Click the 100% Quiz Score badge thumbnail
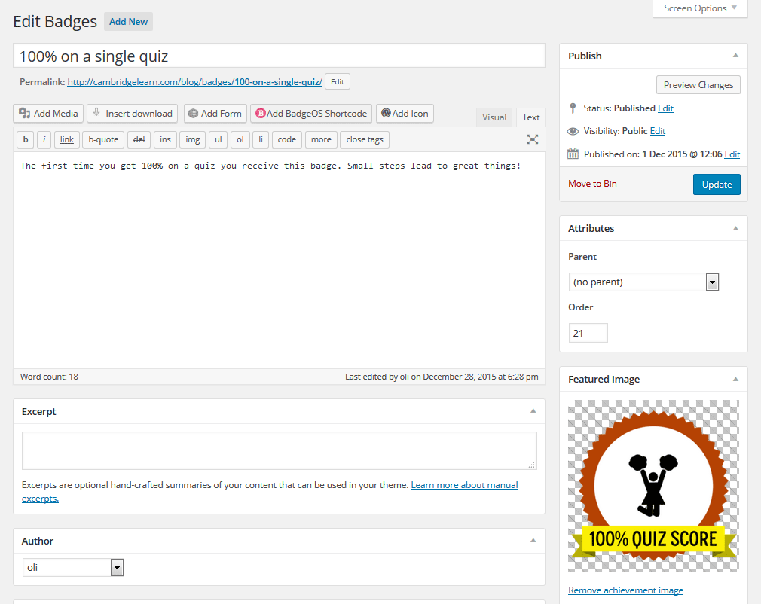The width and height of the screenshot is (761, 604). pyautogui.click(x=653, y=486)
